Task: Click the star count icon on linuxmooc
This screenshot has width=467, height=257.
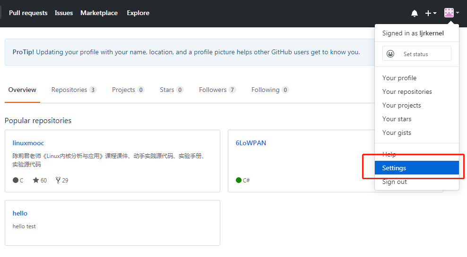Action: (36, 180)
